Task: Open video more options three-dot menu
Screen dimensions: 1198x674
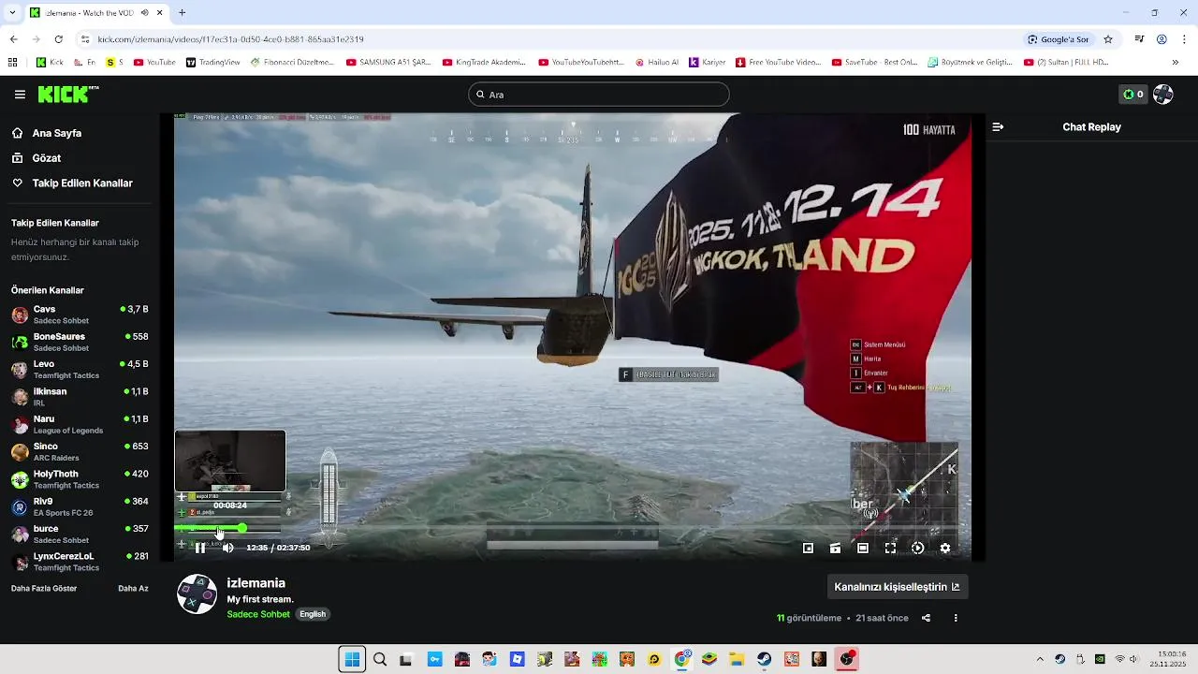Action: [x=956, y=618]
